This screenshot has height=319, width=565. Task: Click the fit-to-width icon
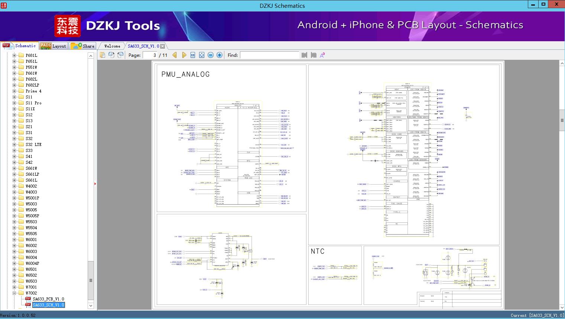click(x=193, y=55)
